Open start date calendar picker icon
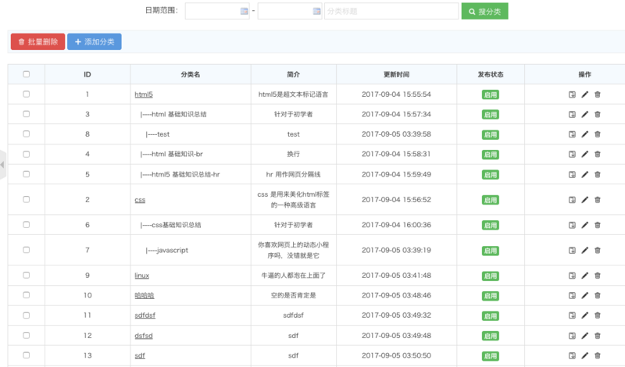 (244, 11)
